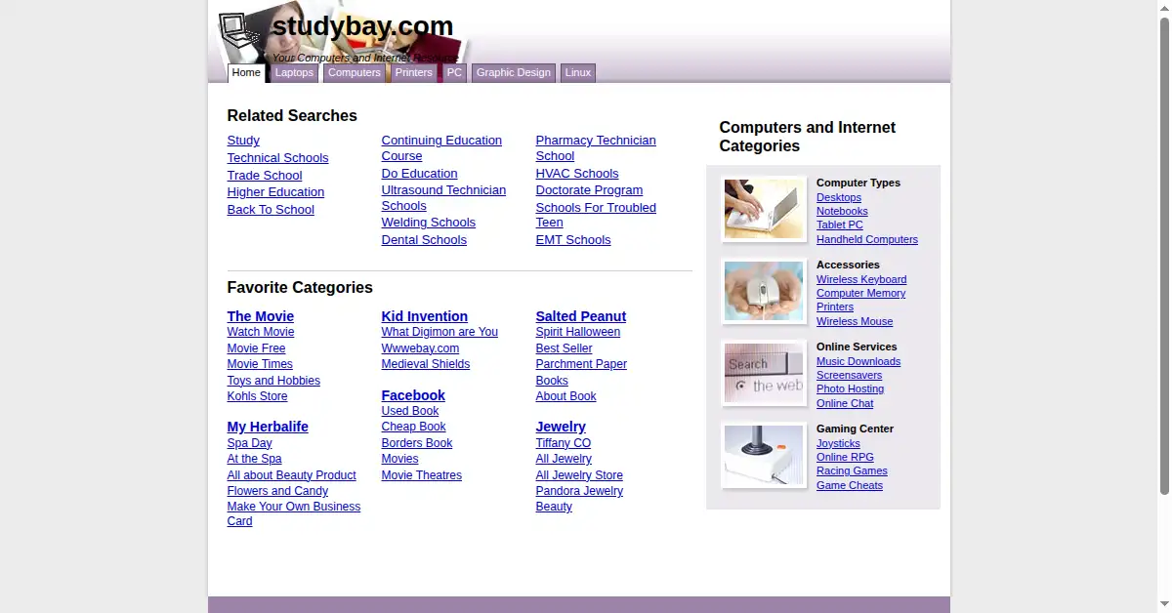Follow the Movie Theatres link
Screen dimensions: 1172x613
422,475
